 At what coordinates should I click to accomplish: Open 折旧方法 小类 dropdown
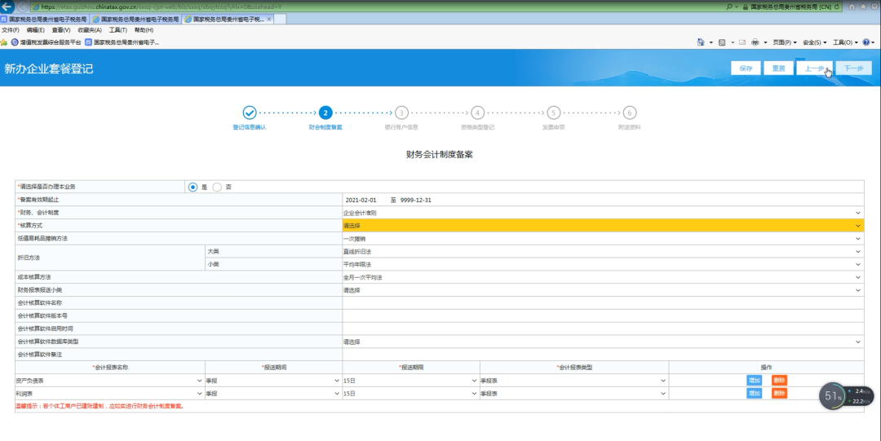pos(602,265)
